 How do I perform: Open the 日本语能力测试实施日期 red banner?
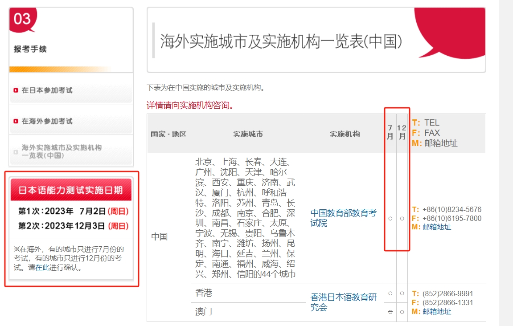pos(71,190)
